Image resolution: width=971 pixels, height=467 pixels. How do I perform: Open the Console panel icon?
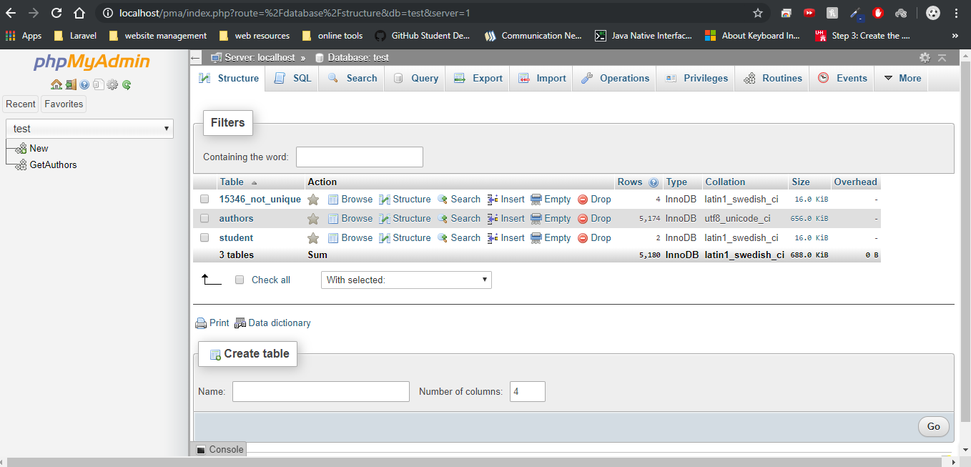[x=201, y=450]
